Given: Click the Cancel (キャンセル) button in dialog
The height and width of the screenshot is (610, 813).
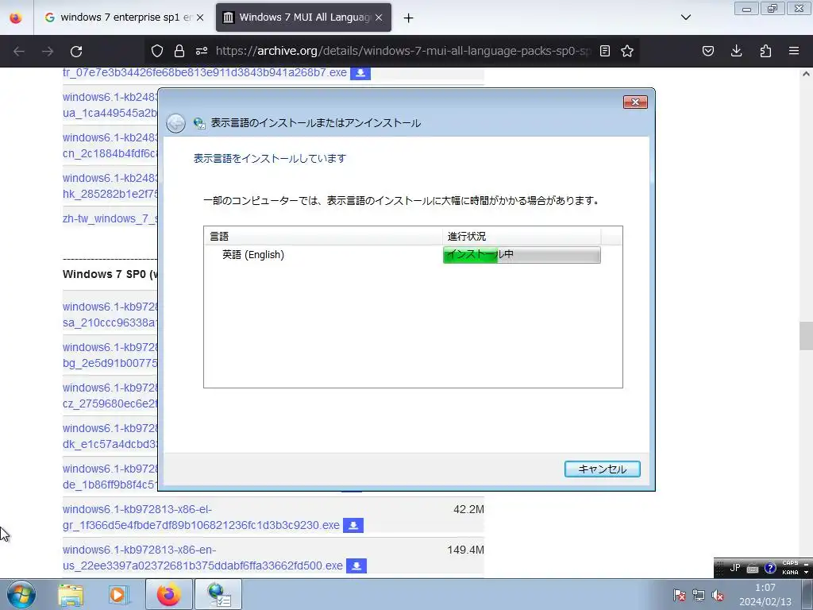Looking at the screenshot, I should 602,469.
